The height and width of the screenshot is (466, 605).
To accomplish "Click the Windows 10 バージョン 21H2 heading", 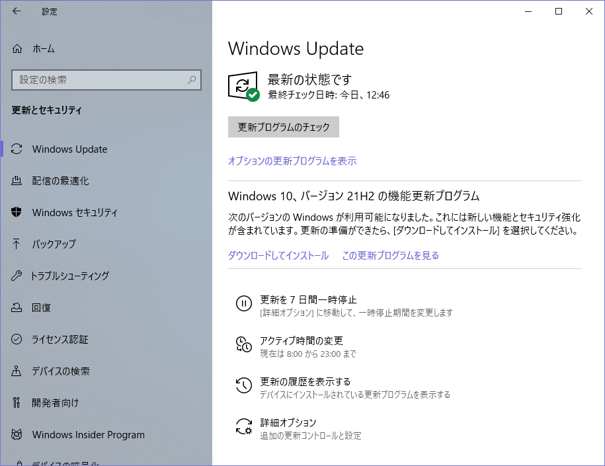I will point(354,196).
